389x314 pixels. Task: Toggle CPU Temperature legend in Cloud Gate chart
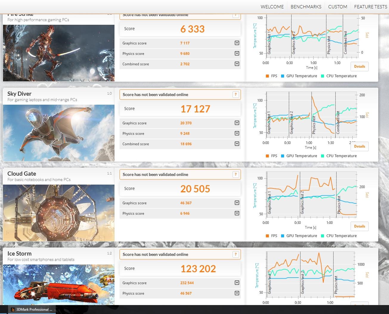pos(339,236)
